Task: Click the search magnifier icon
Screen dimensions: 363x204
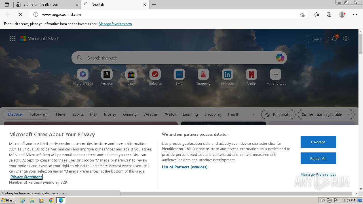Action: [80, 58]
